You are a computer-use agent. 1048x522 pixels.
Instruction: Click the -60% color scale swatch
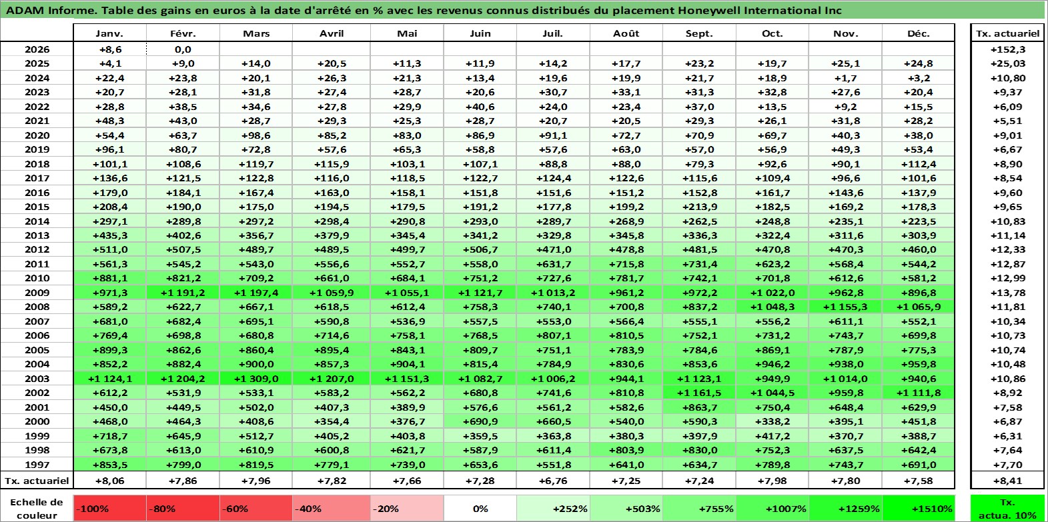(256, 508)
